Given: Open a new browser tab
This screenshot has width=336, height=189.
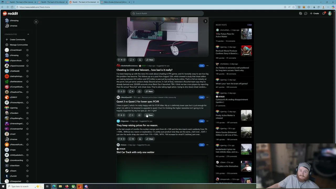Looking at the screenshot, I should tap(133, 2).
